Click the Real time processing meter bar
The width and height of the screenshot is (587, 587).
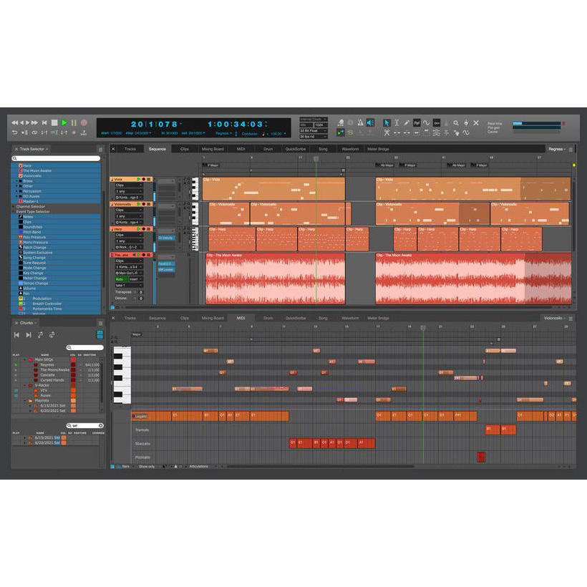coord(537,123)
